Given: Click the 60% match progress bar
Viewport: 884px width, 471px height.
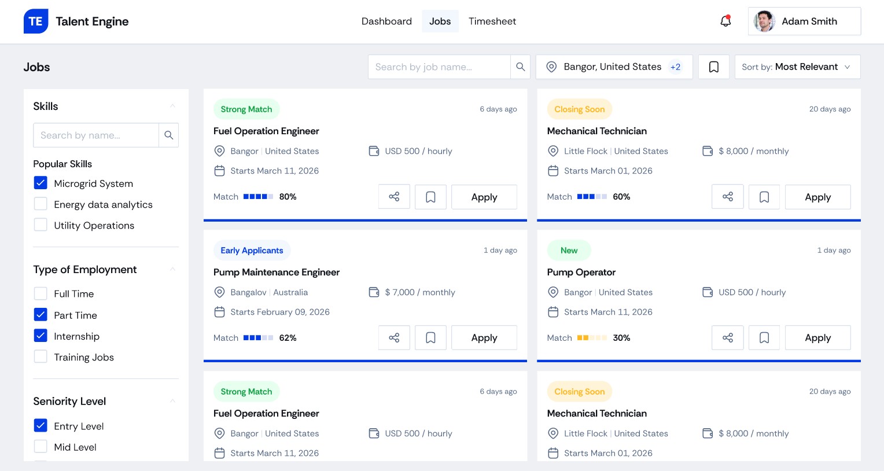Looking at the screenshot, I should click(592, 197).
